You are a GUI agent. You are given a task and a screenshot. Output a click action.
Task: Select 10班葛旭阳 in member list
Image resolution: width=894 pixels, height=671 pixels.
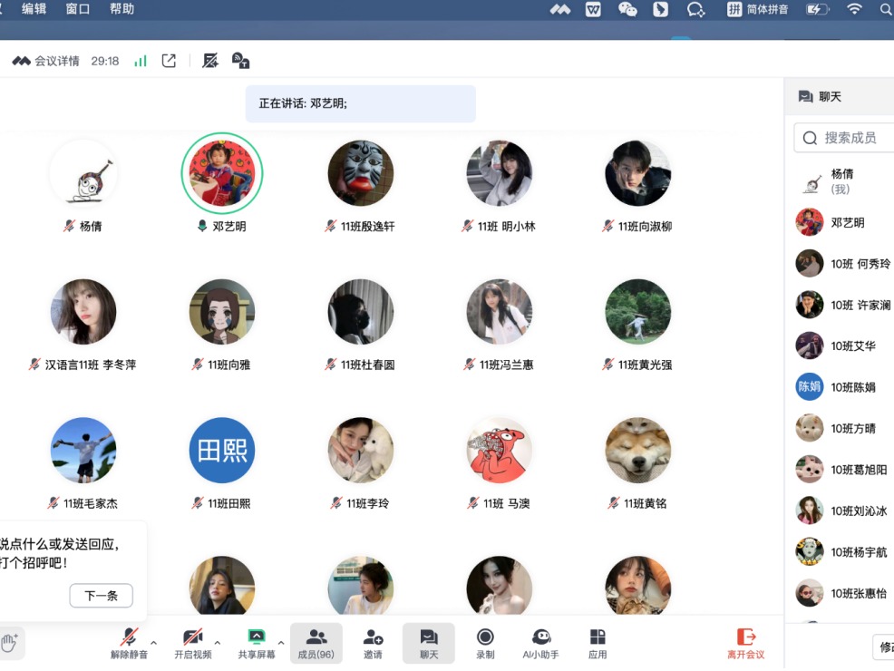click(844, 470)
